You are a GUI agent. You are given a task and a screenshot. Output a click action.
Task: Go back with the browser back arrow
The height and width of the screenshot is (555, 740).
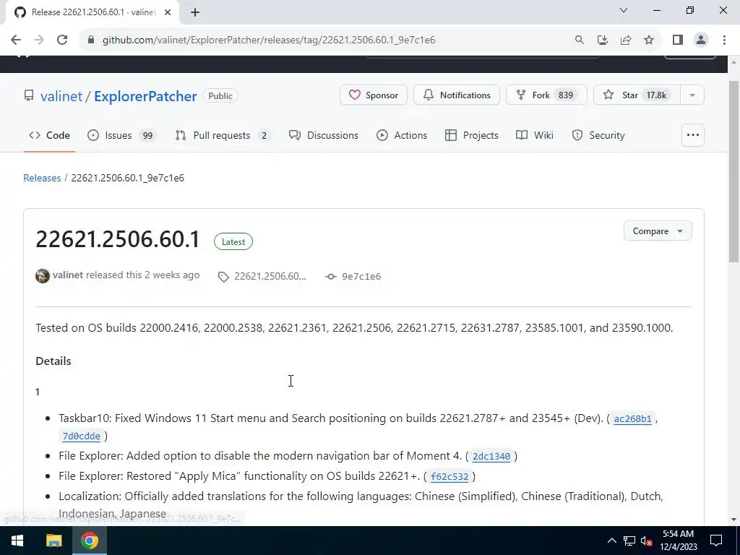(16, 40)
